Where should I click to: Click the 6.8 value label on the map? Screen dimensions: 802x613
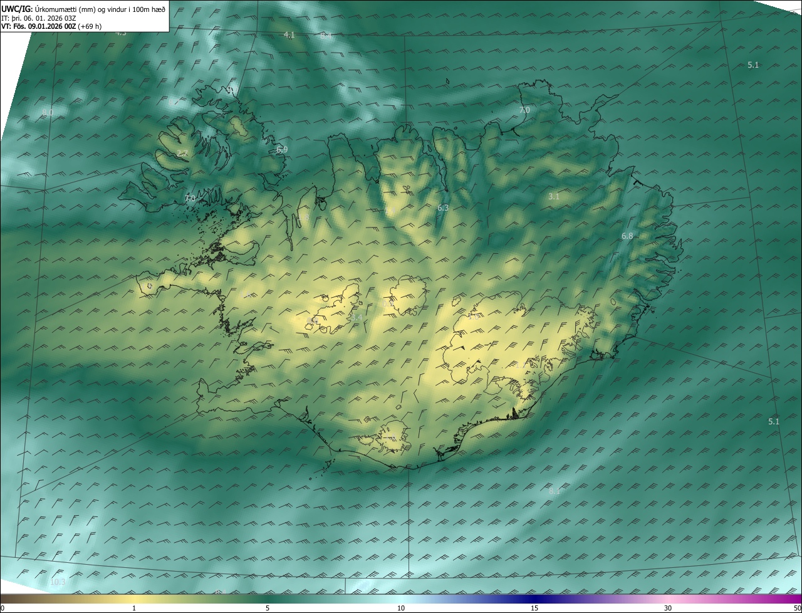coord(627,236)
